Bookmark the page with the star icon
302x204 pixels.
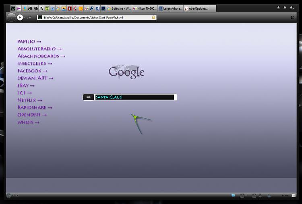tap(153, 18)
